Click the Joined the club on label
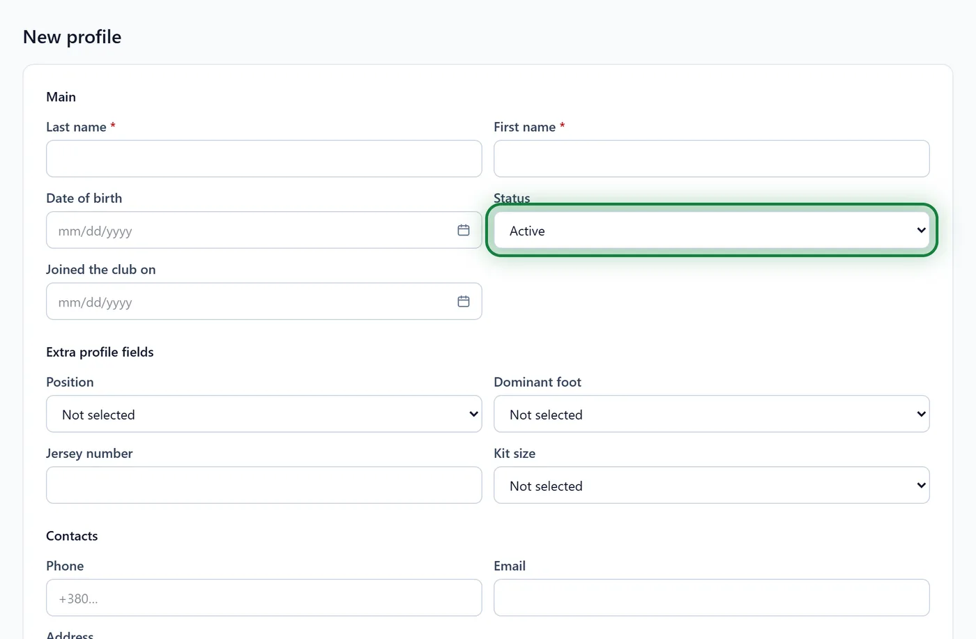 click(x=100, y=270)
